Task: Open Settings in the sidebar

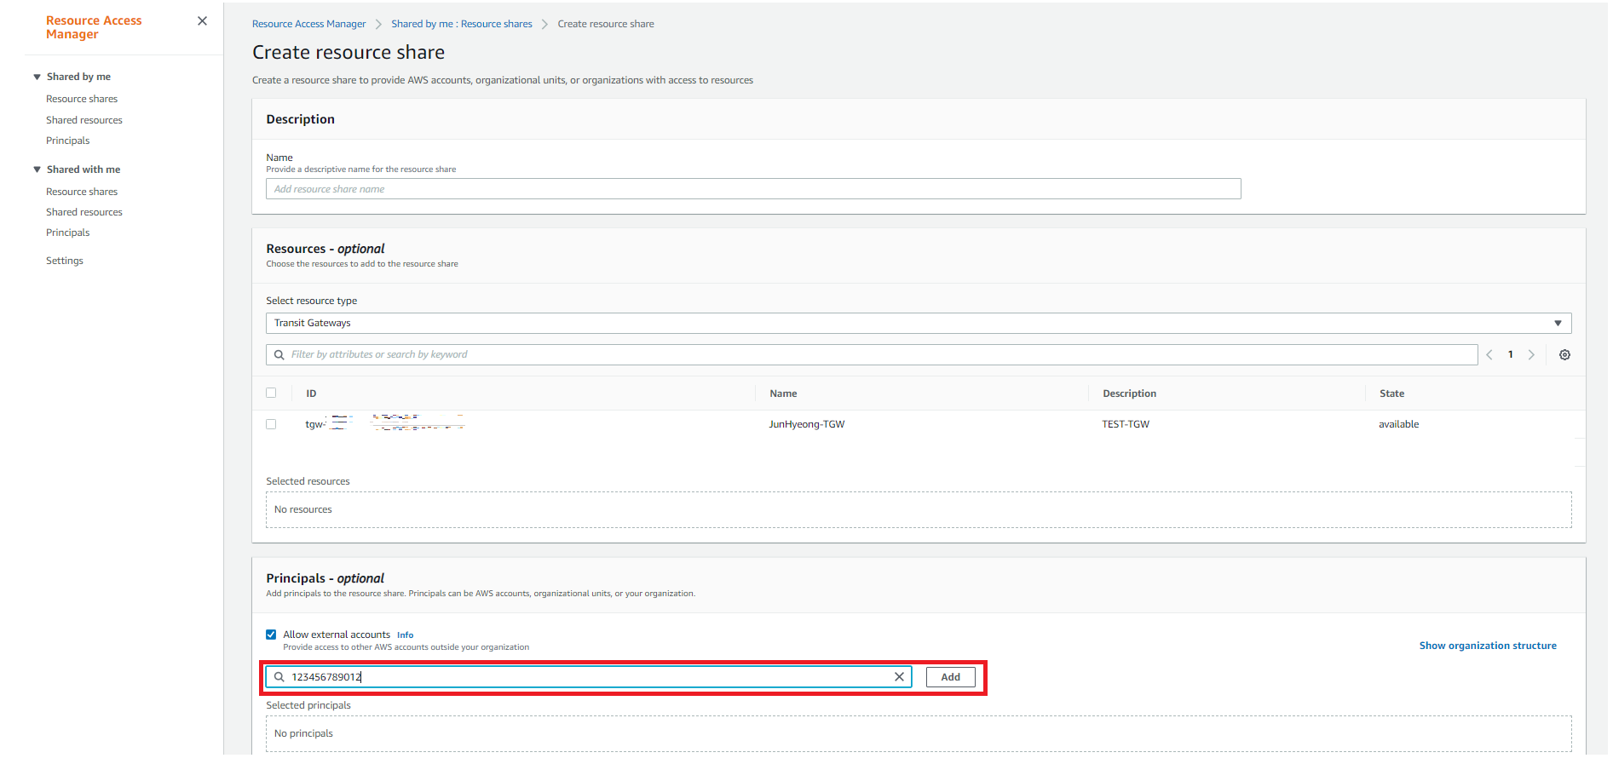Action: [65, 261]
